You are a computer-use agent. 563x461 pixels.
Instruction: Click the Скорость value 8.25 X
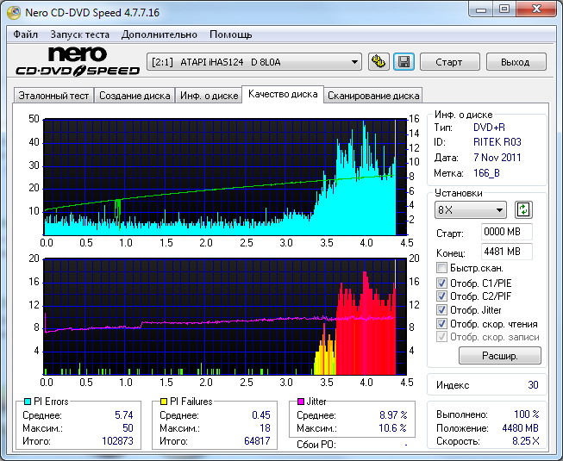(526, 441)
